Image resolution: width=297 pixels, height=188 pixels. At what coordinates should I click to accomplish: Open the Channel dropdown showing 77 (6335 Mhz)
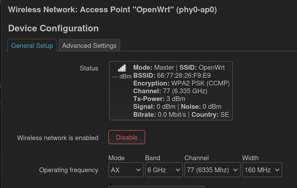(x=212, y=170)
